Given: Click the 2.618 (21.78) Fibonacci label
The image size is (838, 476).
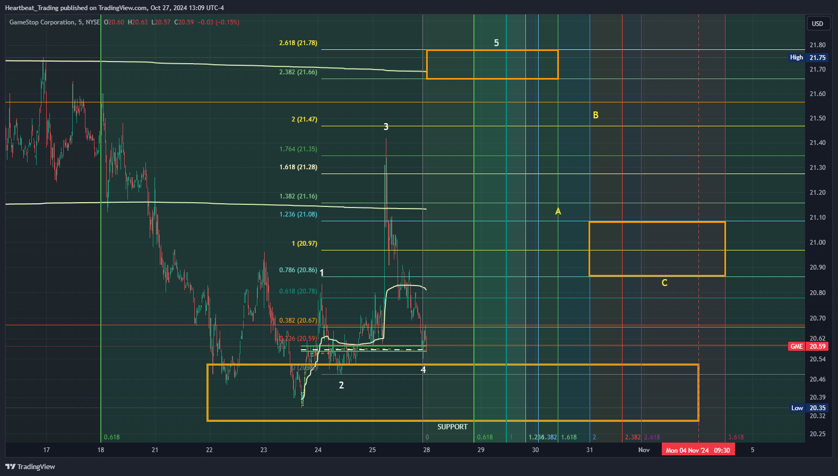Looking at the screenshot, I should coord(298,43).
